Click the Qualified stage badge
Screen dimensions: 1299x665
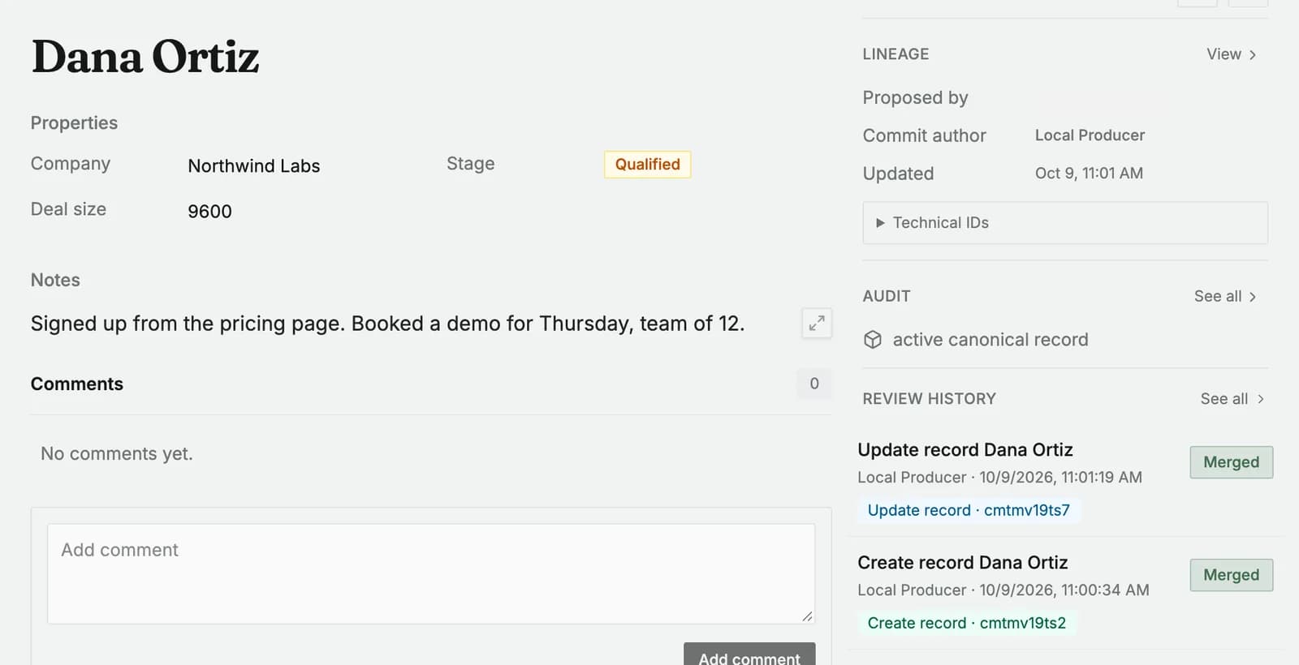coord(647,165)
